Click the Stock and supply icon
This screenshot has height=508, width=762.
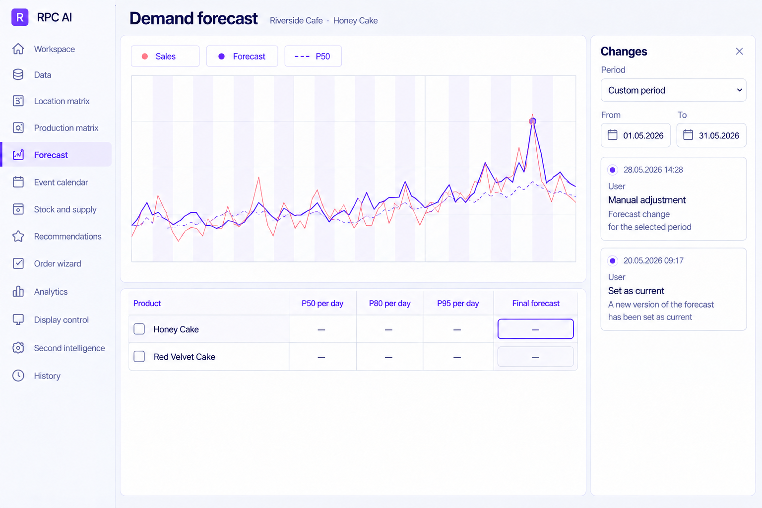tap(18, 209)
